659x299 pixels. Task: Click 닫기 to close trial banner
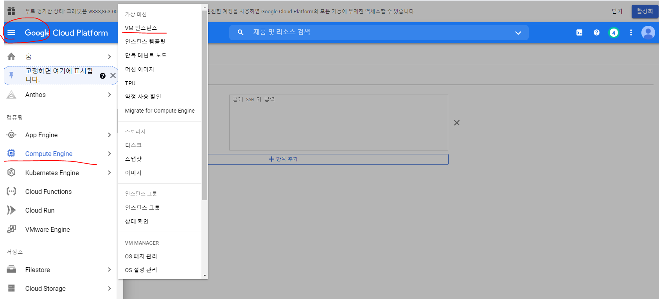click(617, 11)
